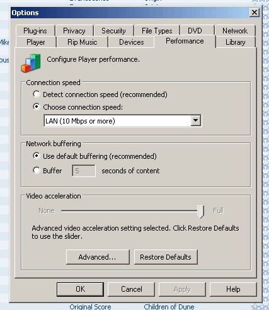Switch to the Rip Music tab
The image size is (269, 310).
[82, 42]
